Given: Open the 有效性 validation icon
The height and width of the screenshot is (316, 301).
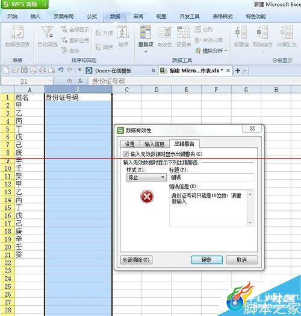Looking at the screenshot, I should 164,32.
